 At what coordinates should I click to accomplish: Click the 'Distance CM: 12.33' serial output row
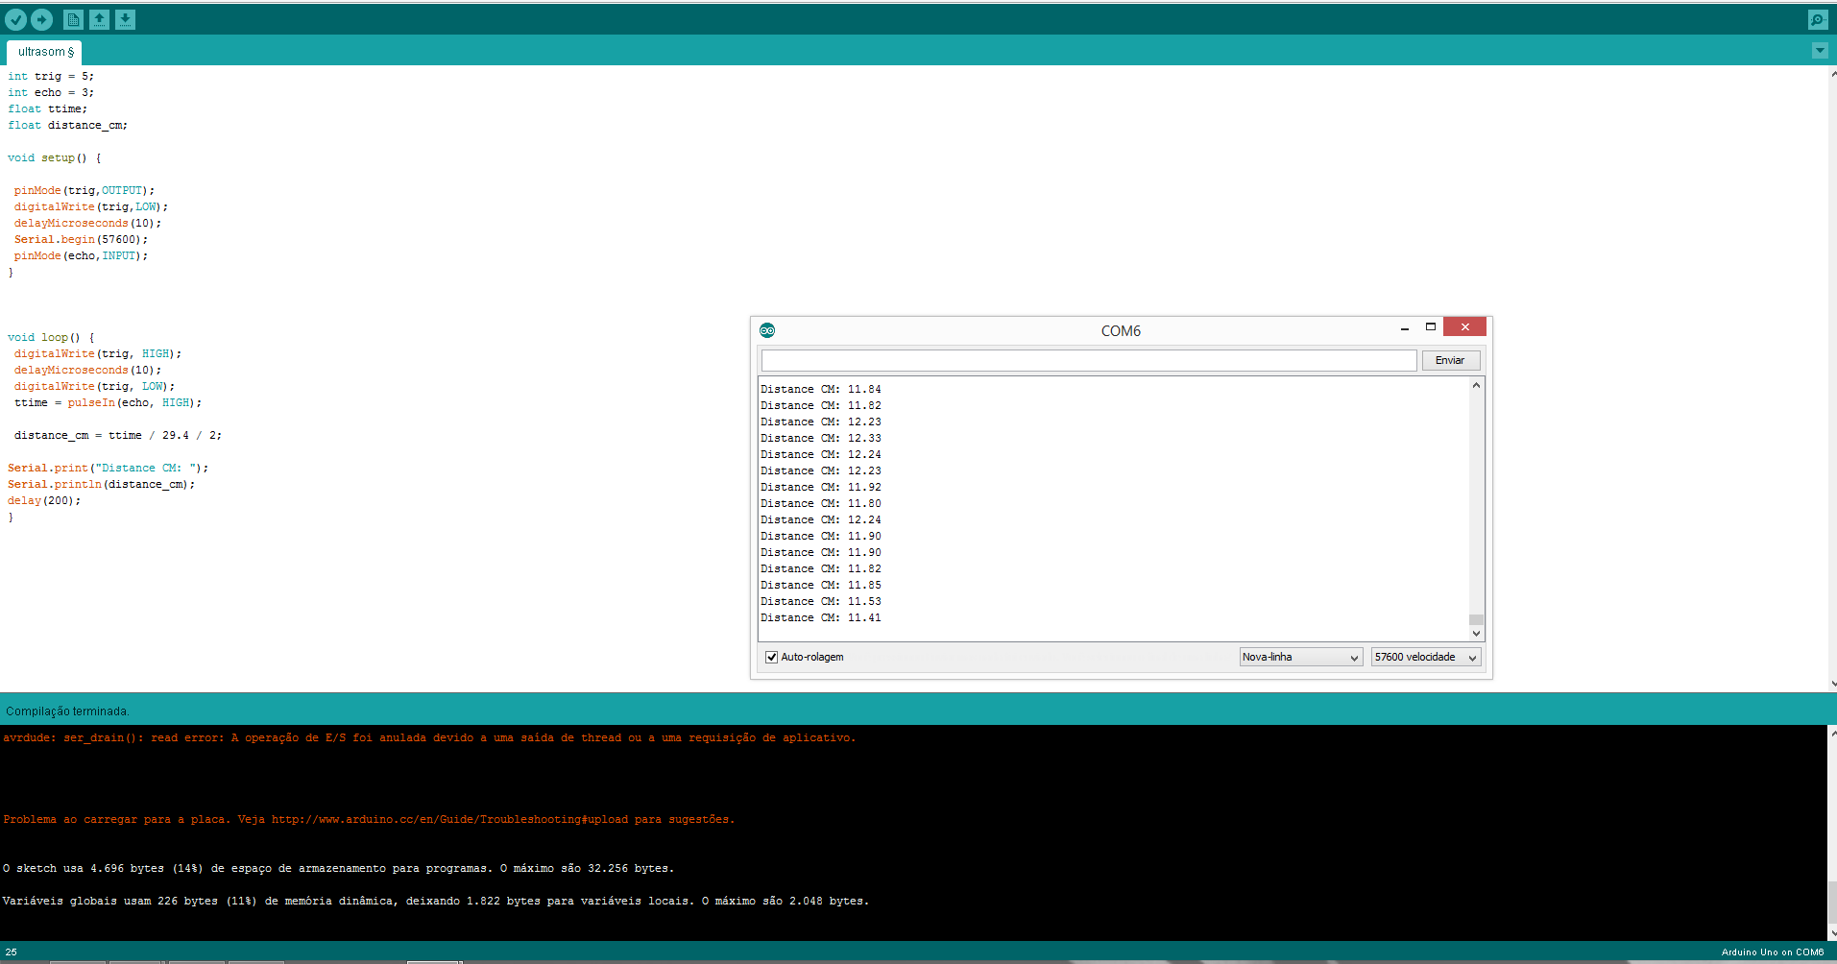click(821, 439)
